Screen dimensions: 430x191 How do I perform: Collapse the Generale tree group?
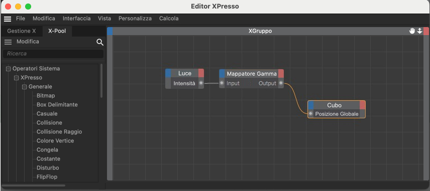(x=24, y=87)
